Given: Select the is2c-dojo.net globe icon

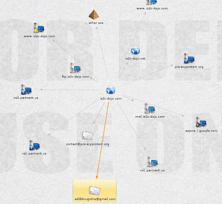Looking at the screenshot, I should click(135, 50).
